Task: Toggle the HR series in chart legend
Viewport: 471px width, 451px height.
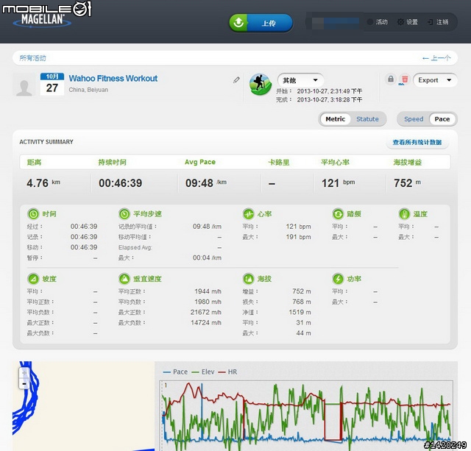Action: coord(227,372)
